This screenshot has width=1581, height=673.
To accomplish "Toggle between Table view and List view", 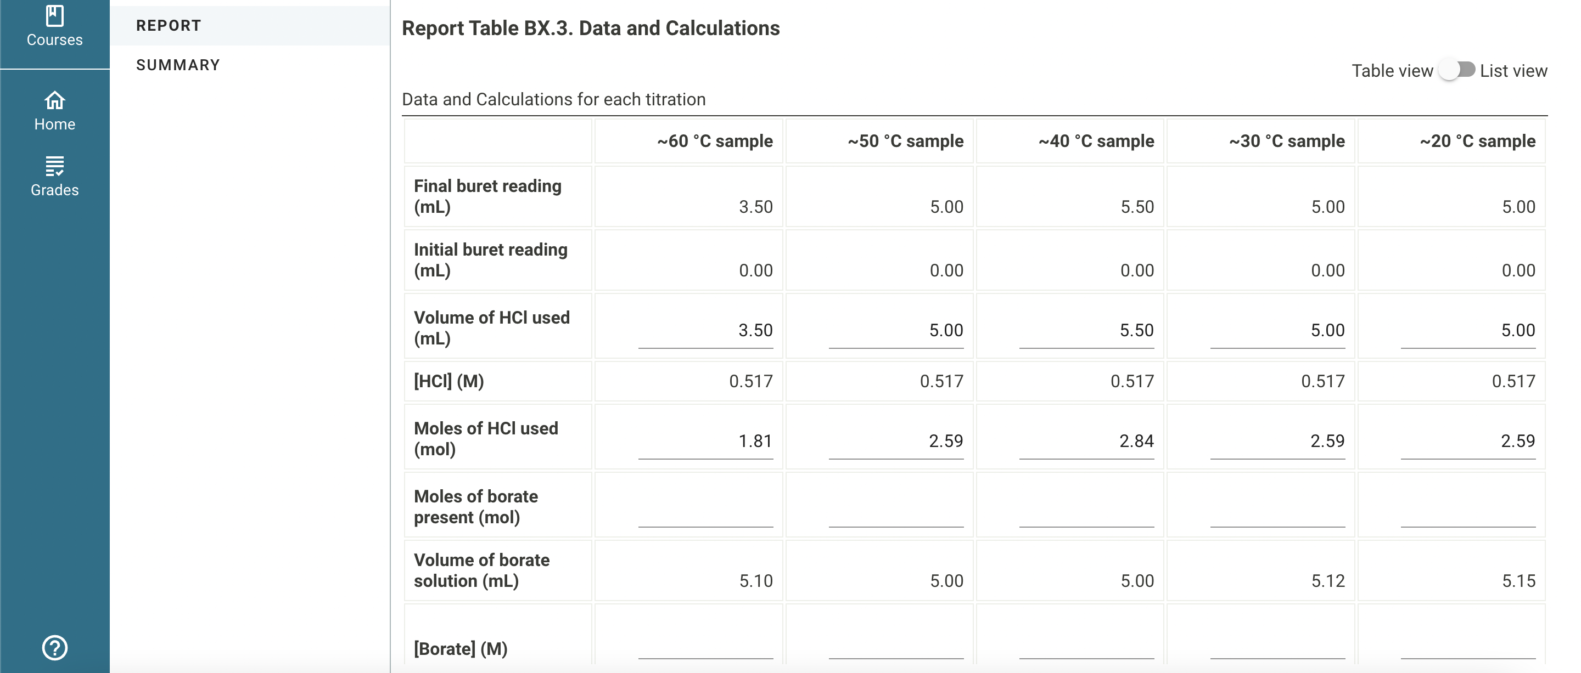I will coord(1457,70).
